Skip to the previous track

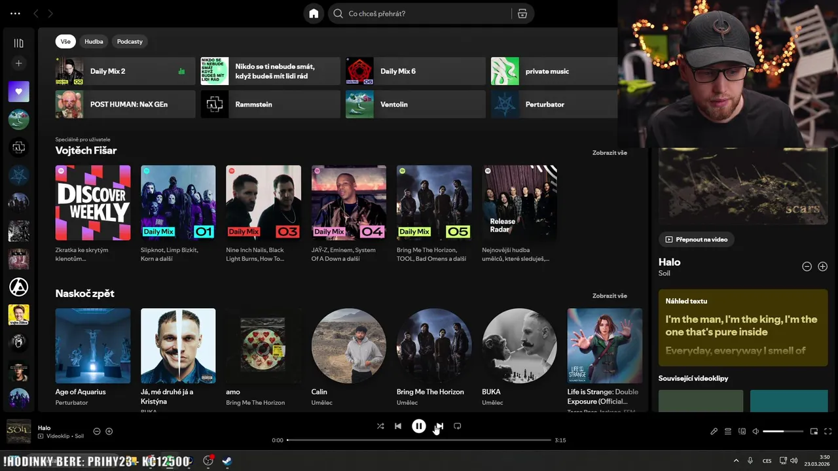(x=398, y=426)
